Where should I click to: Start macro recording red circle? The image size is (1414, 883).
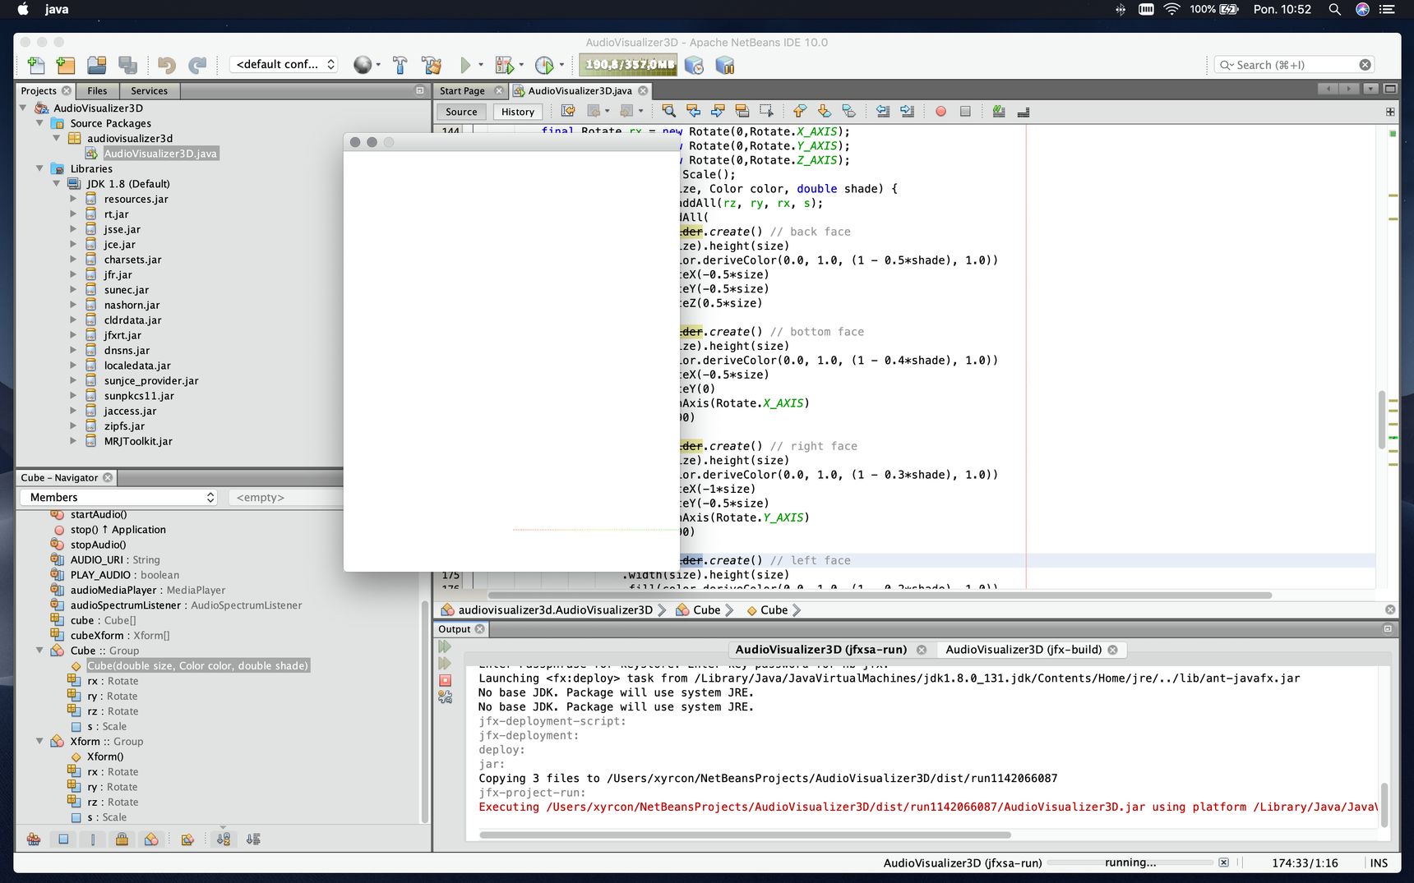[x=940, y=111]
